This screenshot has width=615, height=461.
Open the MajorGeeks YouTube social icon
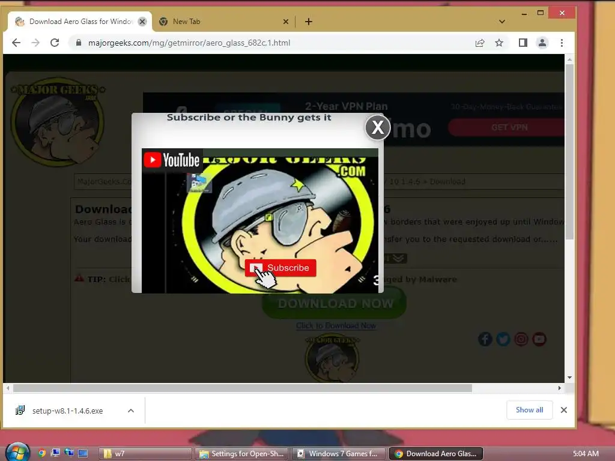tap(539, 339)
